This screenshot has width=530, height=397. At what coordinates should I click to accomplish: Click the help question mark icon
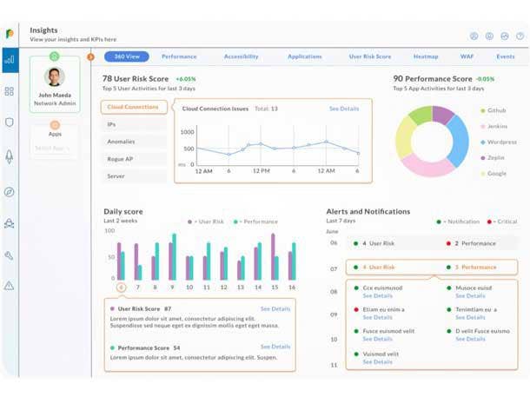point(520,36)
